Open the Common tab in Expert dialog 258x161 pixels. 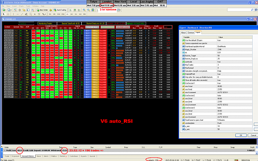click(191, 33)
